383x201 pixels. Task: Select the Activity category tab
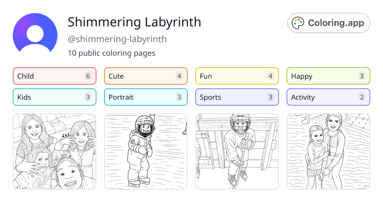point(328,97)
